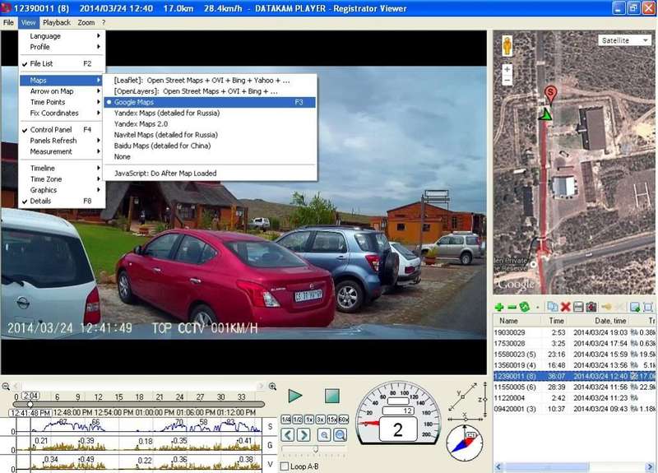658x473 pixels.
Task: Click the red S start marker on map
Action: pyautogui.click(x=550, y=95)
